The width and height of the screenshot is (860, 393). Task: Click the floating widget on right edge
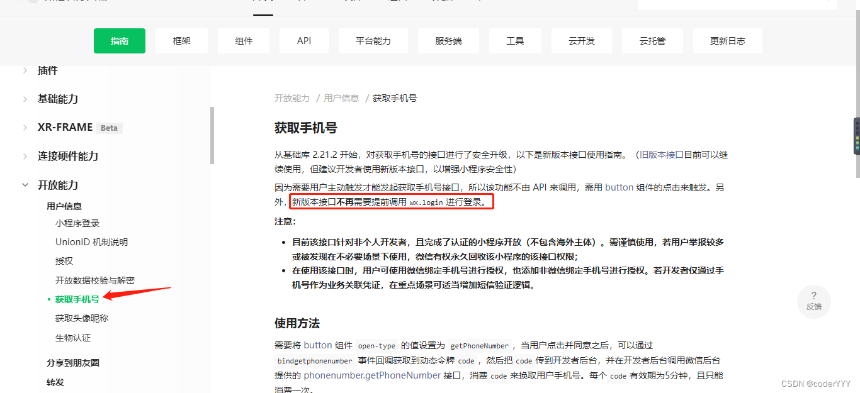(856, 136)
